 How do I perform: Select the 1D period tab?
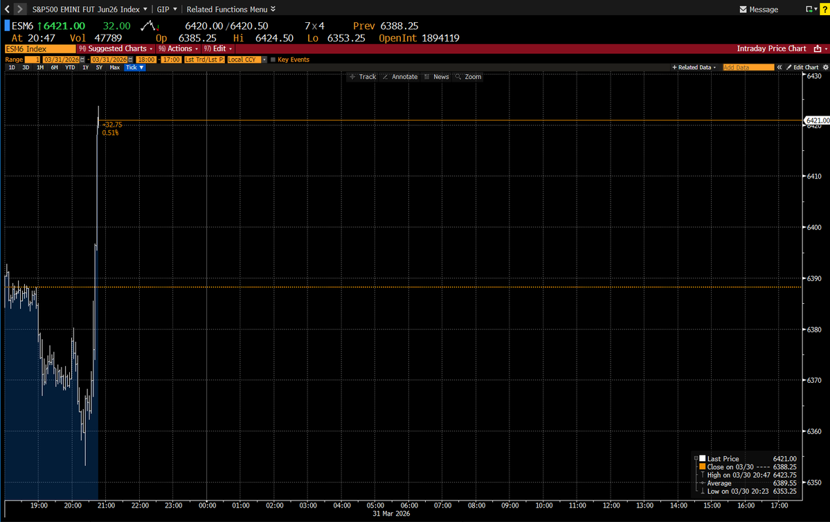(x=12, y=68)
